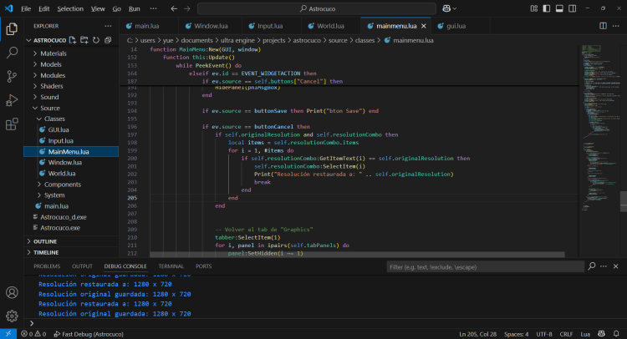Refresh the Explorer file tree
Screen dimensions: 627x339
point(96,39)
